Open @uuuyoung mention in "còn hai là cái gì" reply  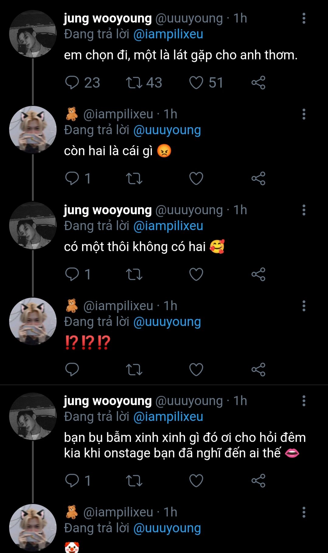point(167,130)
